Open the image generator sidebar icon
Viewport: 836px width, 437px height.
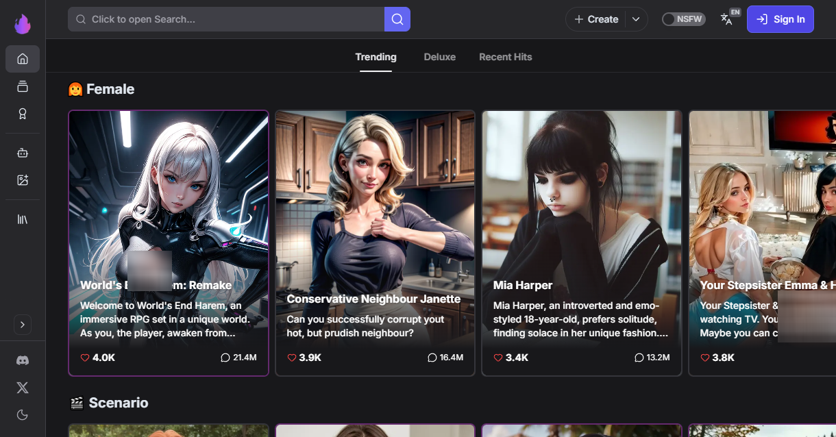pos(23,180)
